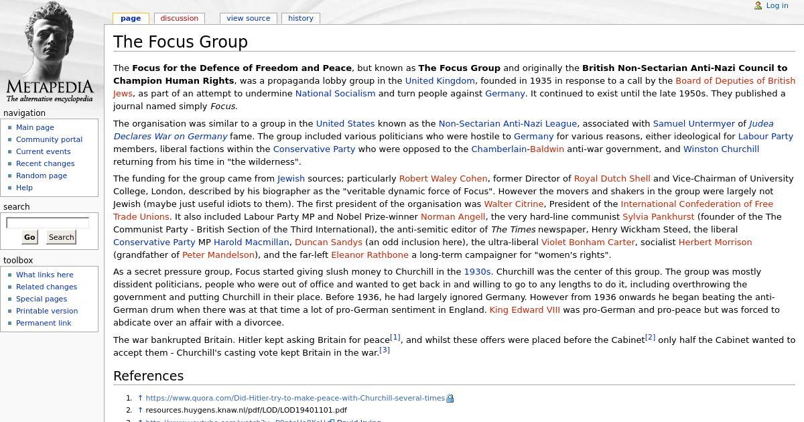Click the Go button

tap(29, 237)
